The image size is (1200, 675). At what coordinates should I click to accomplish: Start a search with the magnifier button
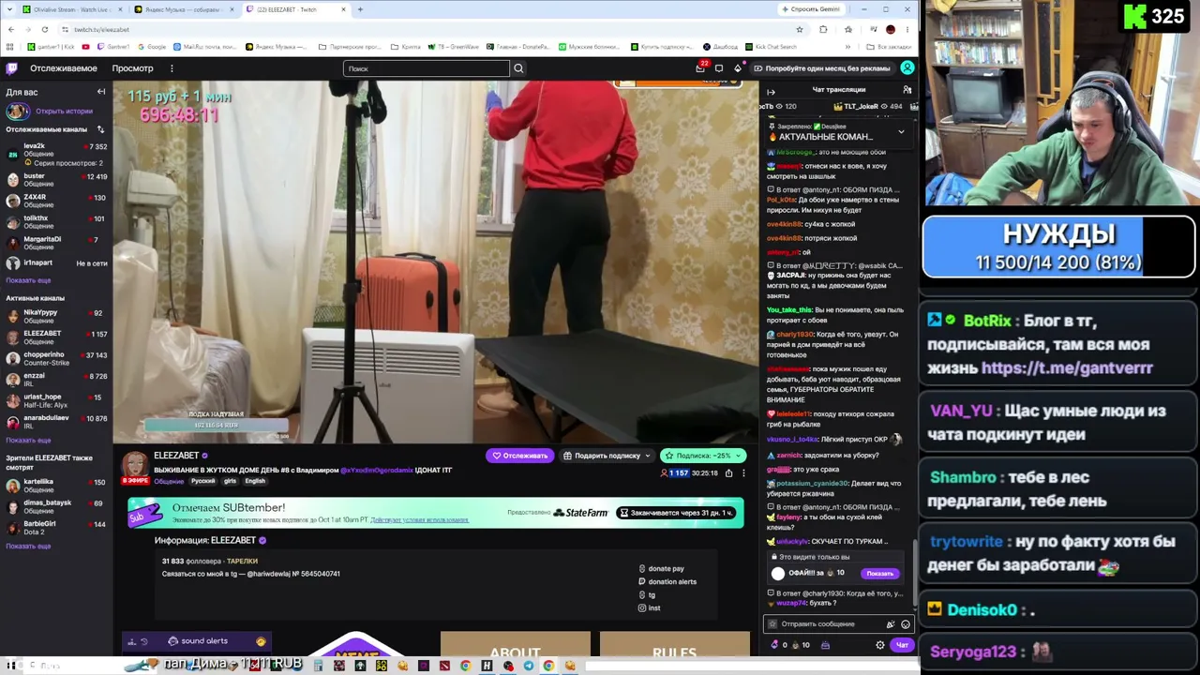[518, 68]
